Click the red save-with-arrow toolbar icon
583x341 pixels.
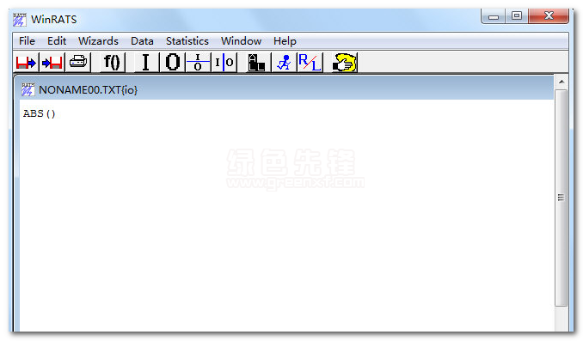click(x=26, y=62)
